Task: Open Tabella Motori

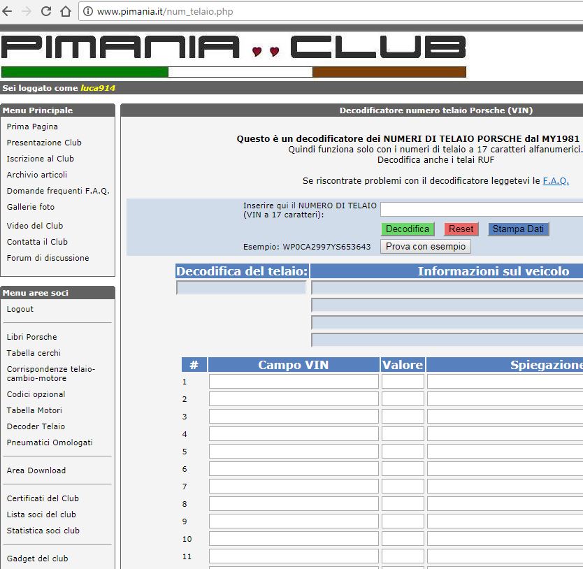Action: [34, 410]
